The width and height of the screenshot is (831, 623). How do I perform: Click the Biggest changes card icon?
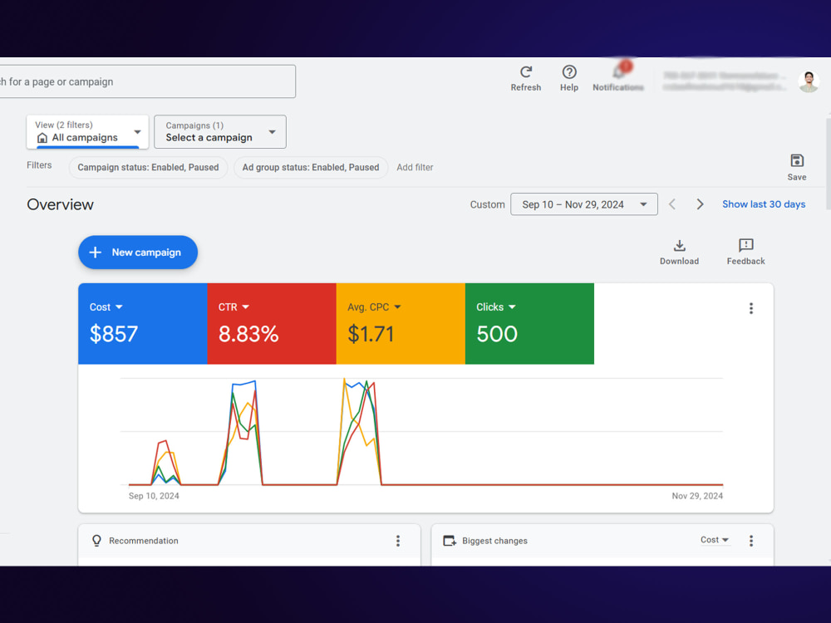coord(450,541)
